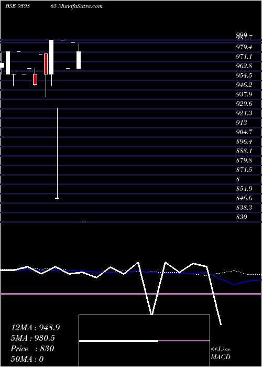Click the 12MA : 948.9 value text
The image size is (262, 367).
[x=35, y=328]
